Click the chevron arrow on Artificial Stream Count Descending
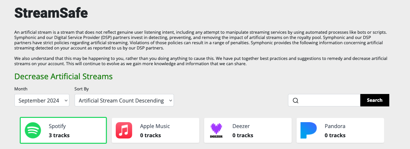 point(170,101)
